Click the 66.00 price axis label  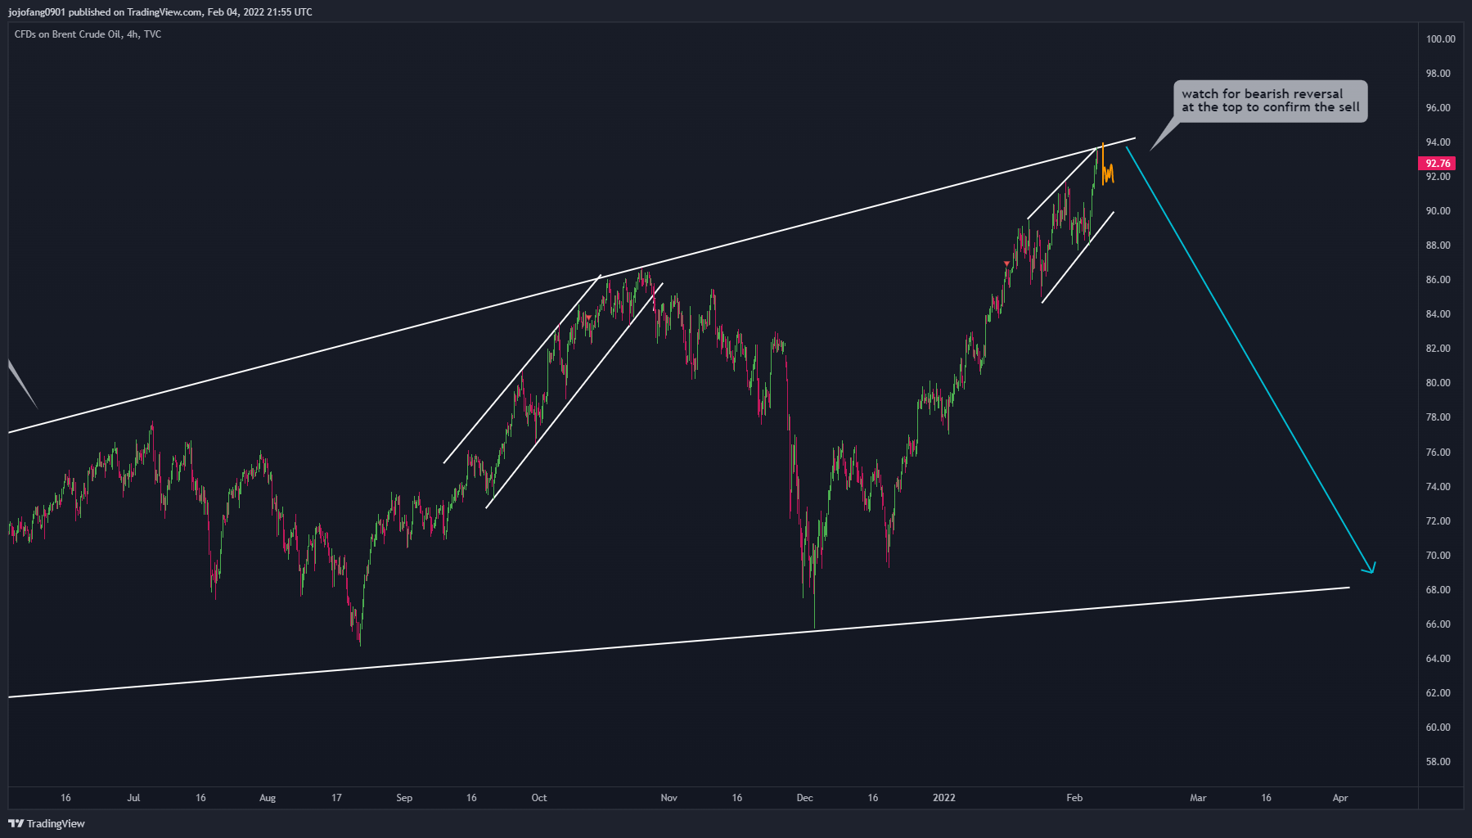1438,624
